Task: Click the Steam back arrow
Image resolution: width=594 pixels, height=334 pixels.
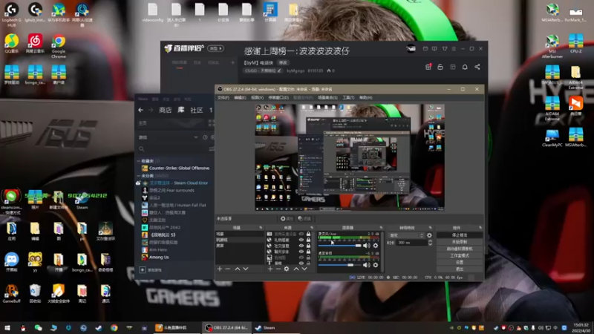Action: (140, 110)
